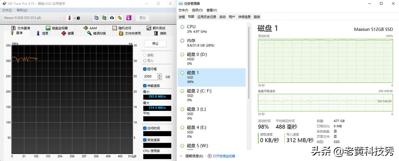Viewport: 399px width, 161px height.
Task: Toggle the 突发速率 burst rate checkbox
Action: (x=145, y=140)
